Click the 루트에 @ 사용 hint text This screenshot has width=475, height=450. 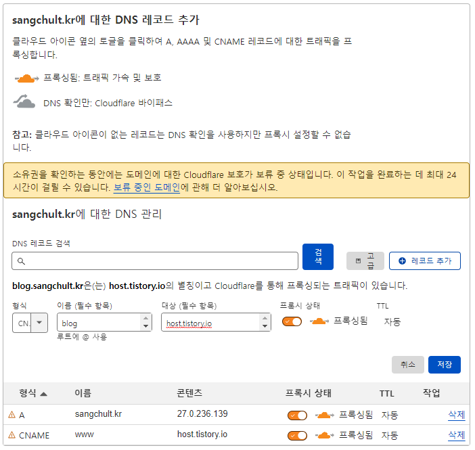[x=82, y=337]
